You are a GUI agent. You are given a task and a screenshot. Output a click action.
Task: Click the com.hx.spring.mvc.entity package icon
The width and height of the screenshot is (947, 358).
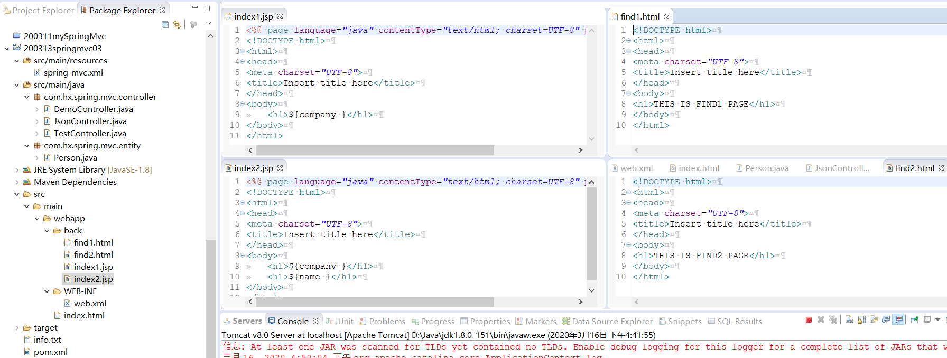[37, 145]
